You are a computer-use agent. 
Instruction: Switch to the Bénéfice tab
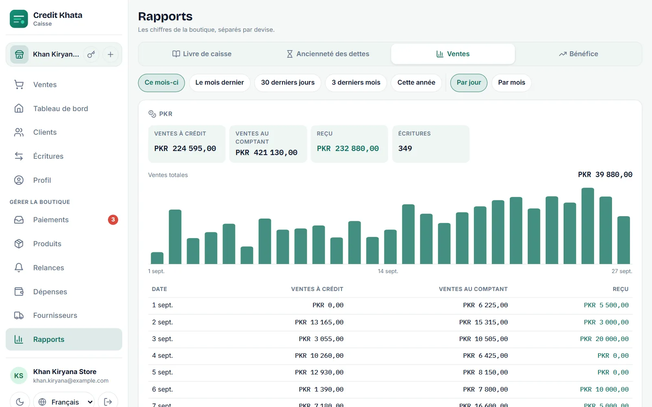coord(579,54)
